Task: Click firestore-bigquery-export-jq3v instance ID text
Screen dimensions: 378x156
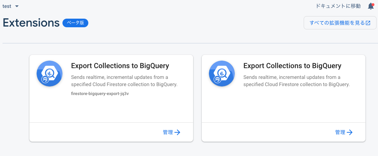Action: point(100,94)
